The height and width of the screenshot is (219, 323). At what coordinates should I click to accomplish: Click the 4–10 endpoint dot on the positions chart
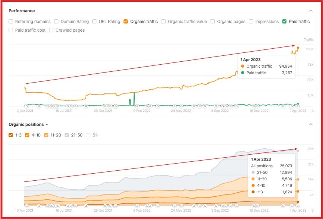[x=298, y=191]
